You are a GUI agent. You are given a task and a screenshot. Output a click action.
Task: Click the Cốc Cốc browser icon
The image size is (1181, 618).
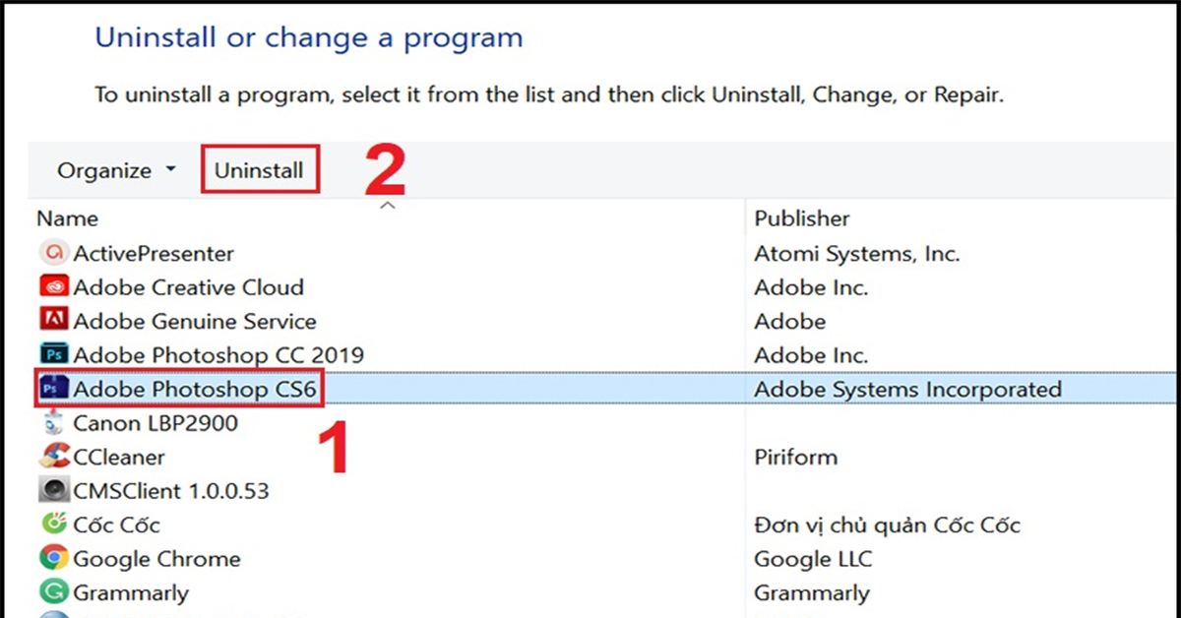[x=53, y=525]
